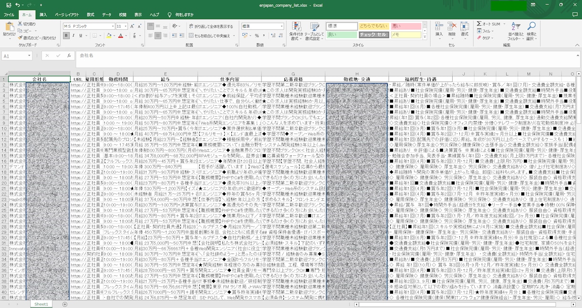Decrease font size

[140, 26]
